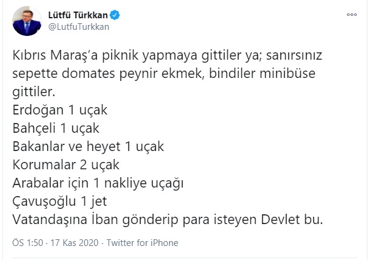The width and height of the screenshot is (368, 260).
Task: Open the tweet's three-dot more options menu
Action: click(350, 13)
